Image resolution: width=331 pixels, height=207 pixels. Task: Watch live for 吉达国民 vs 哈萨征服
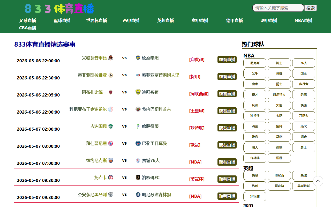(227, 128)
